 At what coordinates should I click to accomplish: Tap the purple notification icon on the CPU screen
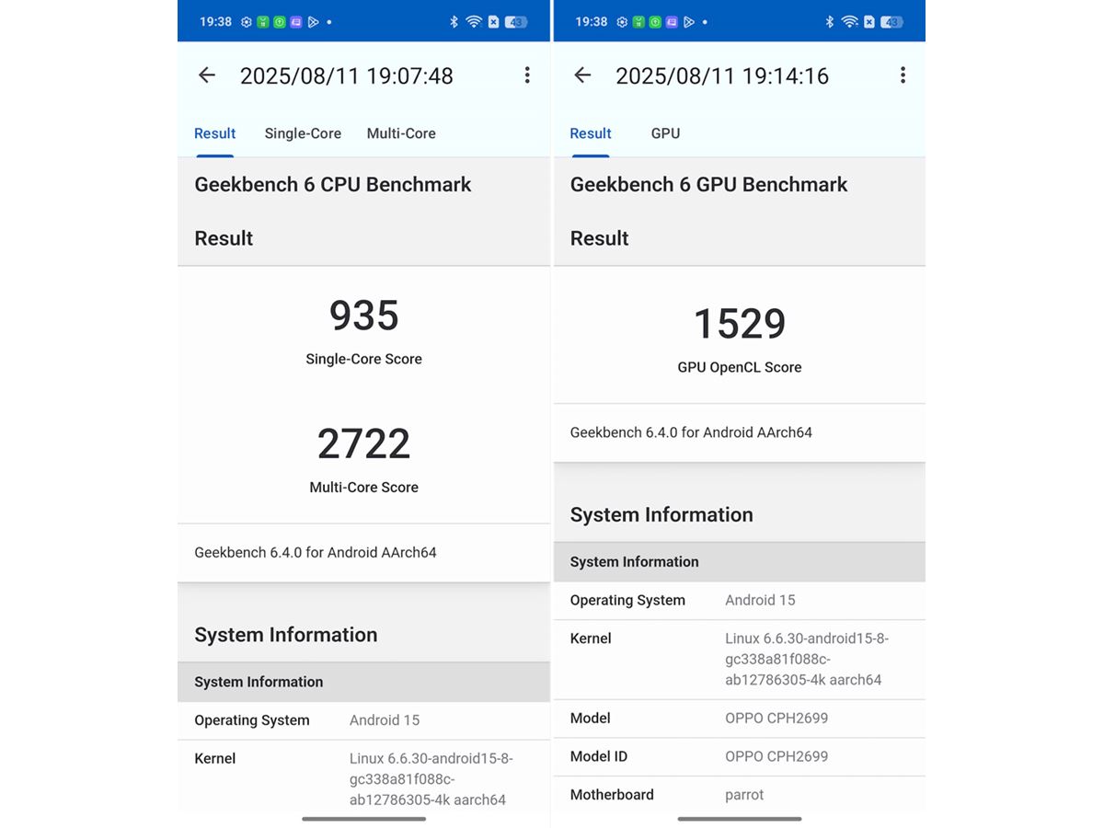296,21
